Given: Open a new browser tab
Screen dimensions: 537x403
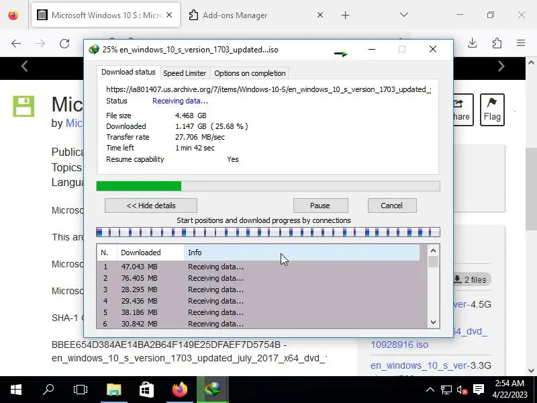Looking at the screenshot, I should 346,15.
